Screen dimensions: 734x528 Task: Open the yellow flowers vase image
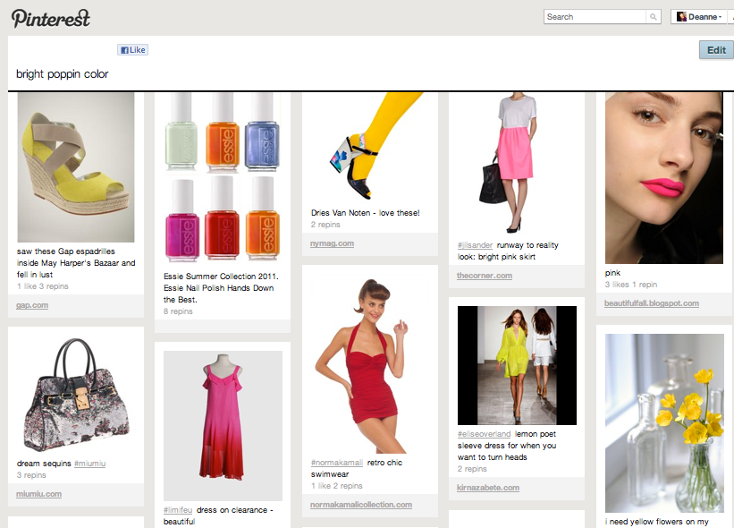664,423
